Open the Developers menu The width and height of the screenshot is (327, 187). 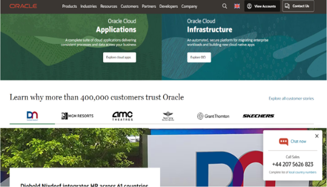[169, 6]
